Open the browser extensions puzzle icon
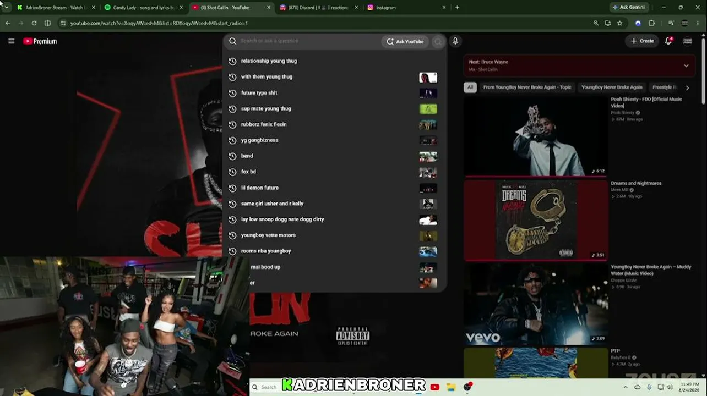This screenshot has width=707, height=396. point(651,23)
